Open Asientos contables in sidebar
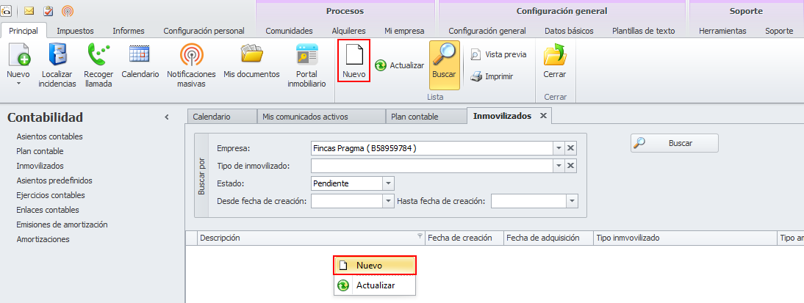The height and width of the screenshot is (303, 804). pos(49,136)
